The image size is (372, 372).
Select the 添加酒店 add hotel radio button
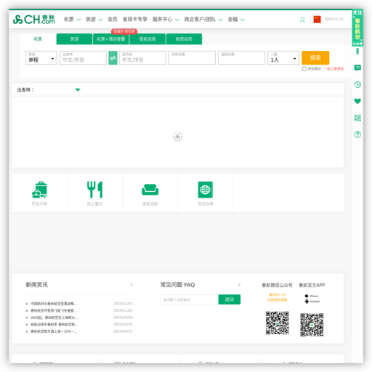click(304, 69)
